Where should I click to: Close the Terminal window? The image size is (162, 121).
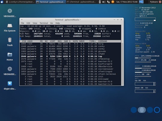click(x=121, y=19)
